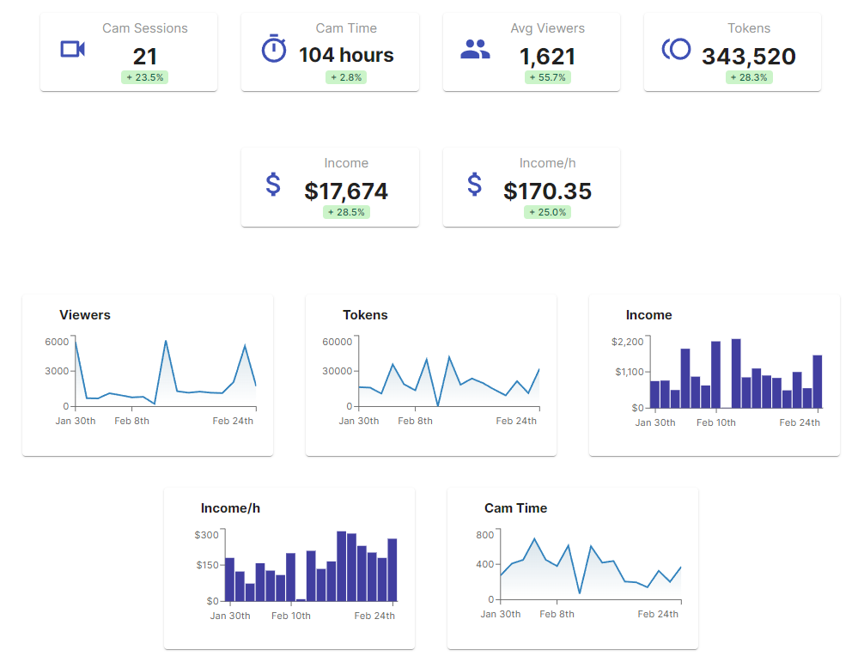Open the Income chart title
The width and height of the screenshot is (864, 668).
[x=649, y=315]
